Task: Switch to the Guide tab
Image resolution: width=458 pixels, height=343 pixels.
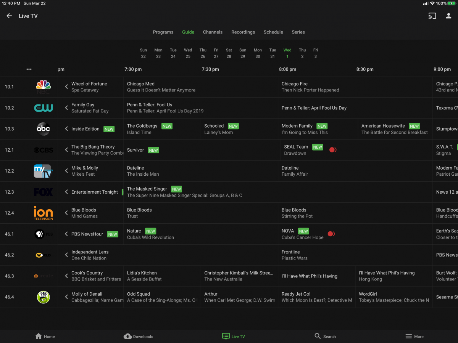Action: click(x=188, y=32)
